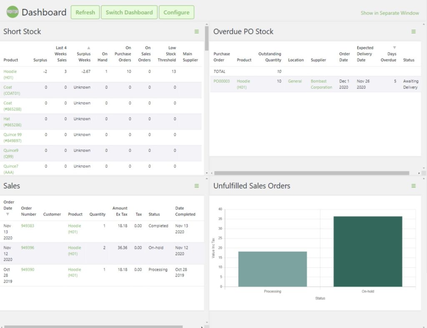Image resolution: width=427 pixels, height=328 pixels.
Task: Sort Sales by Amount Ex Tax header
Action: [120, 211]
